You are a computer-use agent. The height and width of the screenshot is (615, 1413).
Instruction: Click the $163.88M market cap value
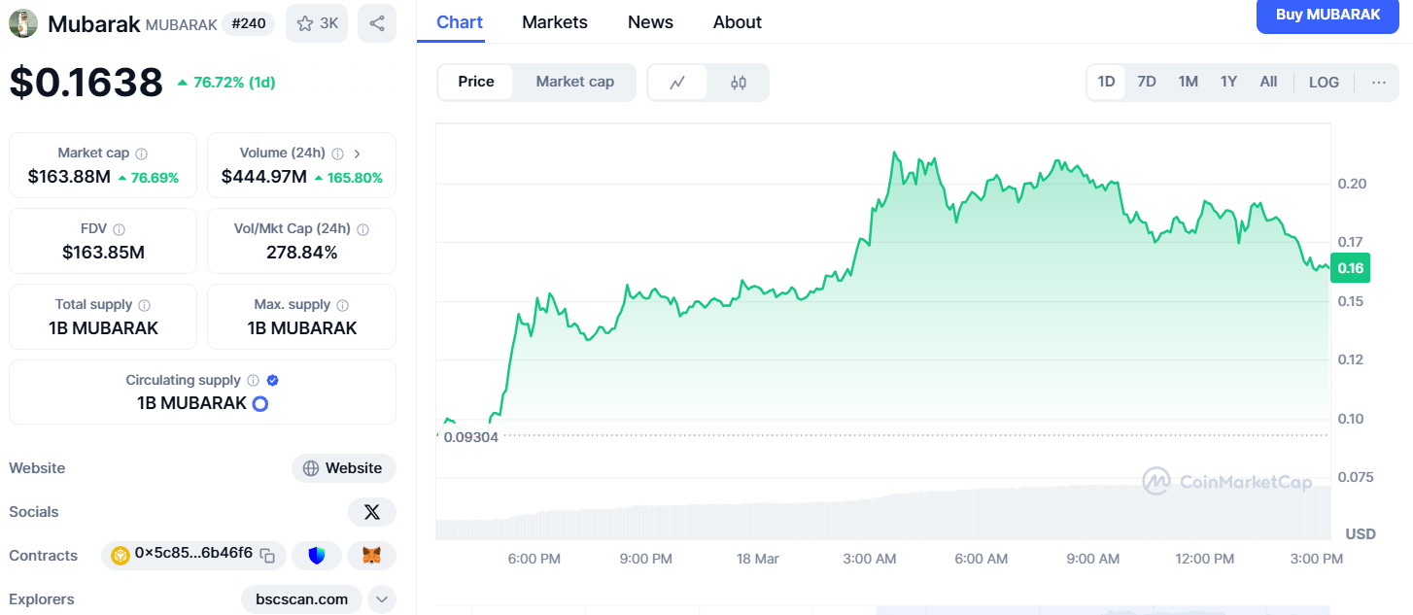click(x=70, y=177)
